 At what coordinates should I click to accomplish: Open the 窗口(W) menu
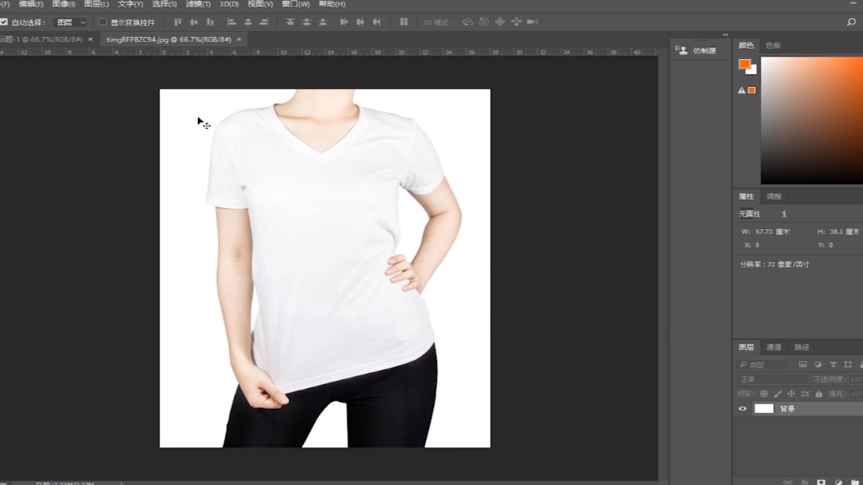pos(296,4)
